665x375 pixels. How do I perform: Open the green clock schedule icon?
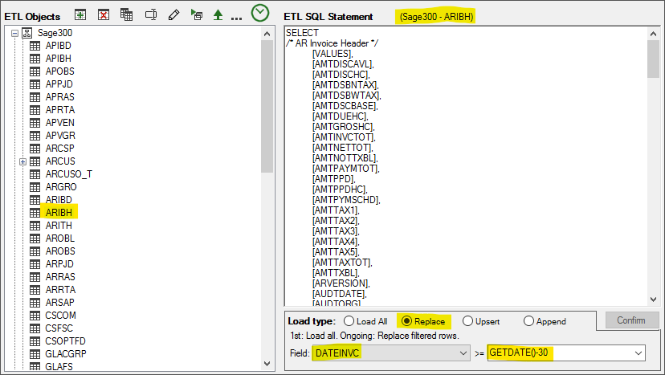point(260,13)
